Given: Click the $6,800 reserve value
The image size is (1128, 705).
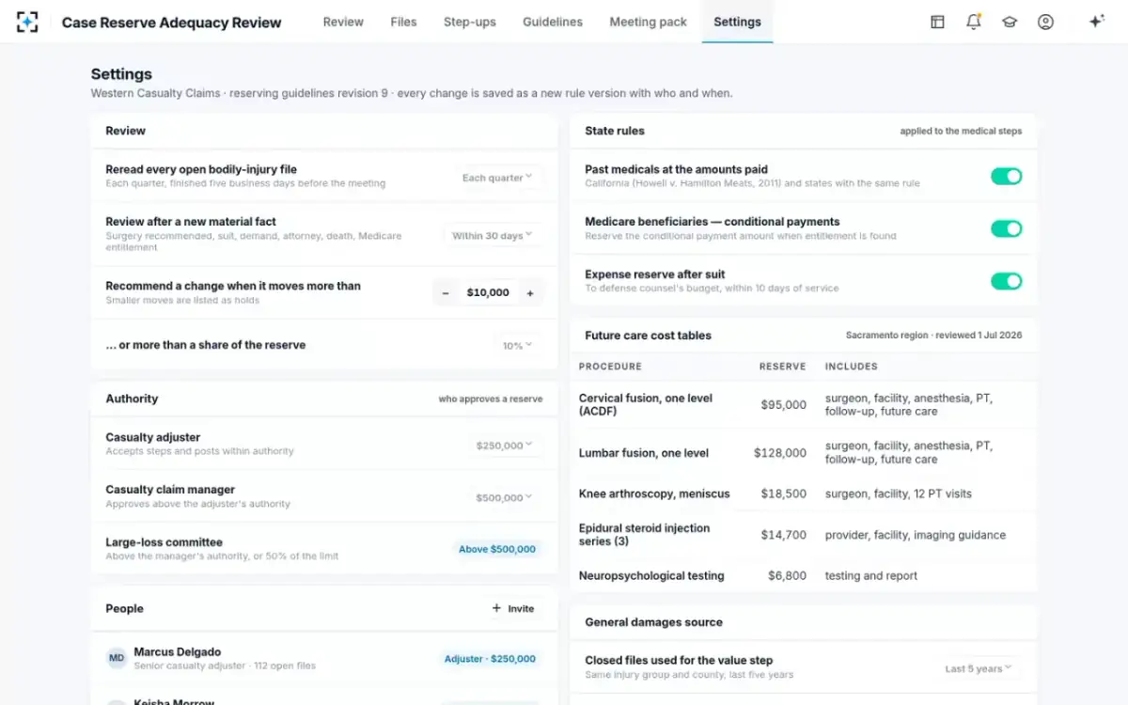Looking at the screenshot, I should [x=787, y=575].
